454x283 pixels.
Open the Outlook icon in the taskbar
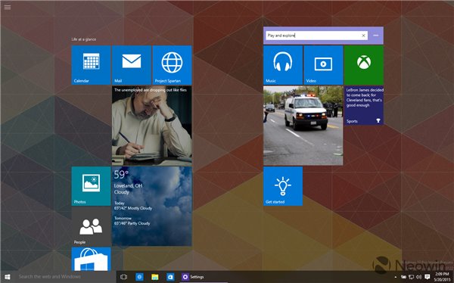click(x=170, y=277)
